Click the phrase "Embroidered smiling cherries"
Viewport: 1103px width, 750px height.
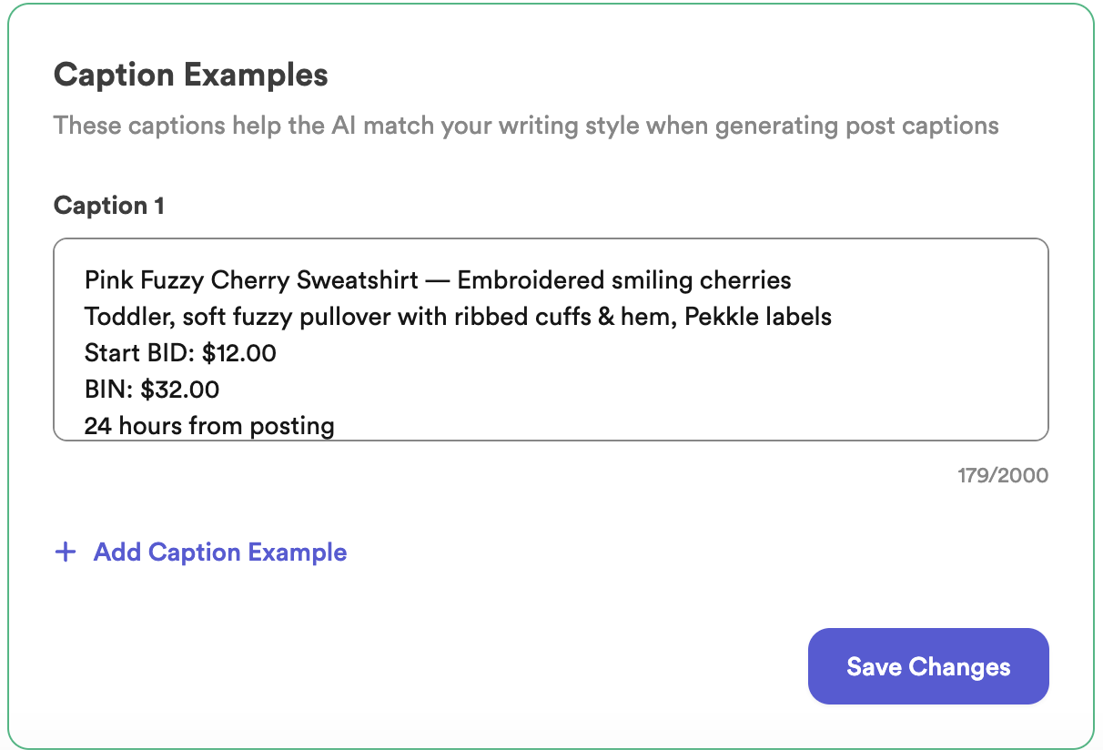click(623, 280)
